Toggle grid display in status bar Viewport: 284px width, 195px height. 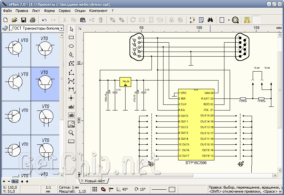95,189
